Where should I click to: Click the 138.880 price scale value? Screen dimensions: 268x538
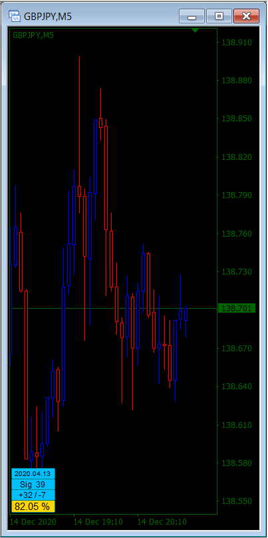click(237, 81)
